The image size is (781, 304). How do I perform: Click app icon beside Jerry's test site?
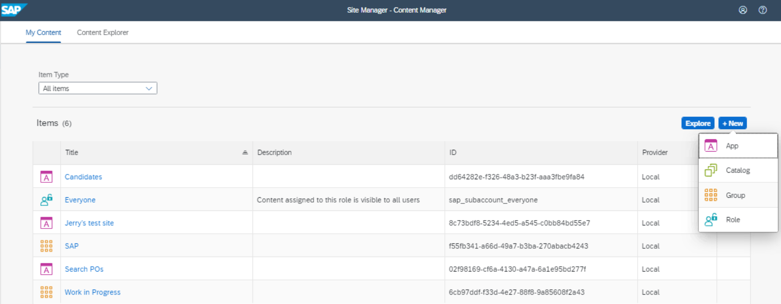tap(46, 223)
